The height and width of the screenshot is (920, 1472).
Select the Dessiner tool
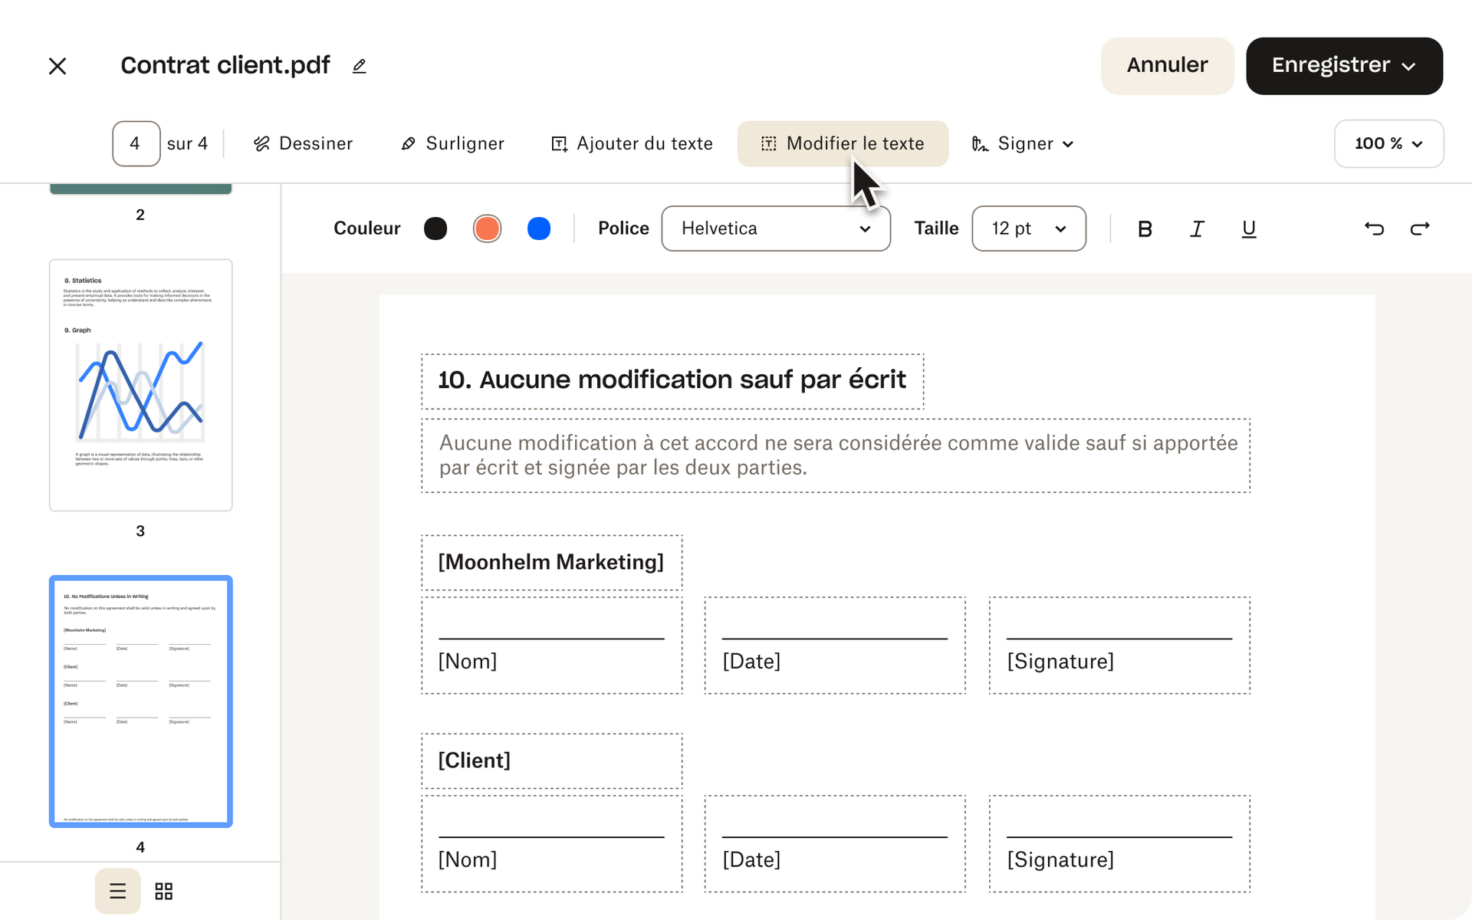pyautogui.click(x=303, y=143)
